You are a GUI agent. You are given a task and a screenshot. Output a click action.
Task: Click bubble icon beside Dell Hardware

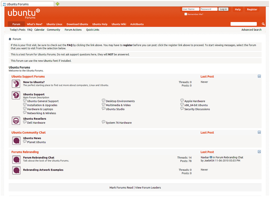[25, 122]
